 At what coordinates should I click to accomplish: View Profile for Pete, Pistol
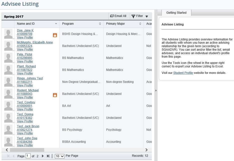click(x=25, y=61)
